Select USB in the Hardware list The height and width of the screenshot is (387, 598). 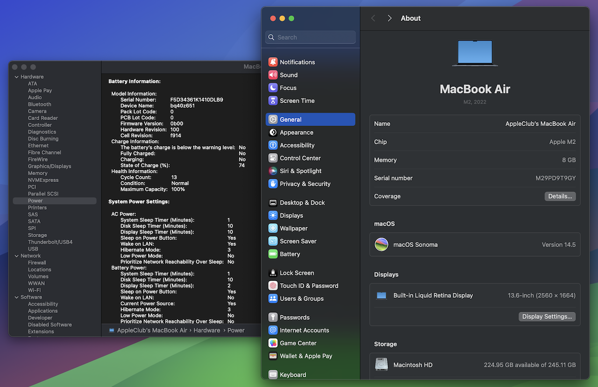point(33,249)
